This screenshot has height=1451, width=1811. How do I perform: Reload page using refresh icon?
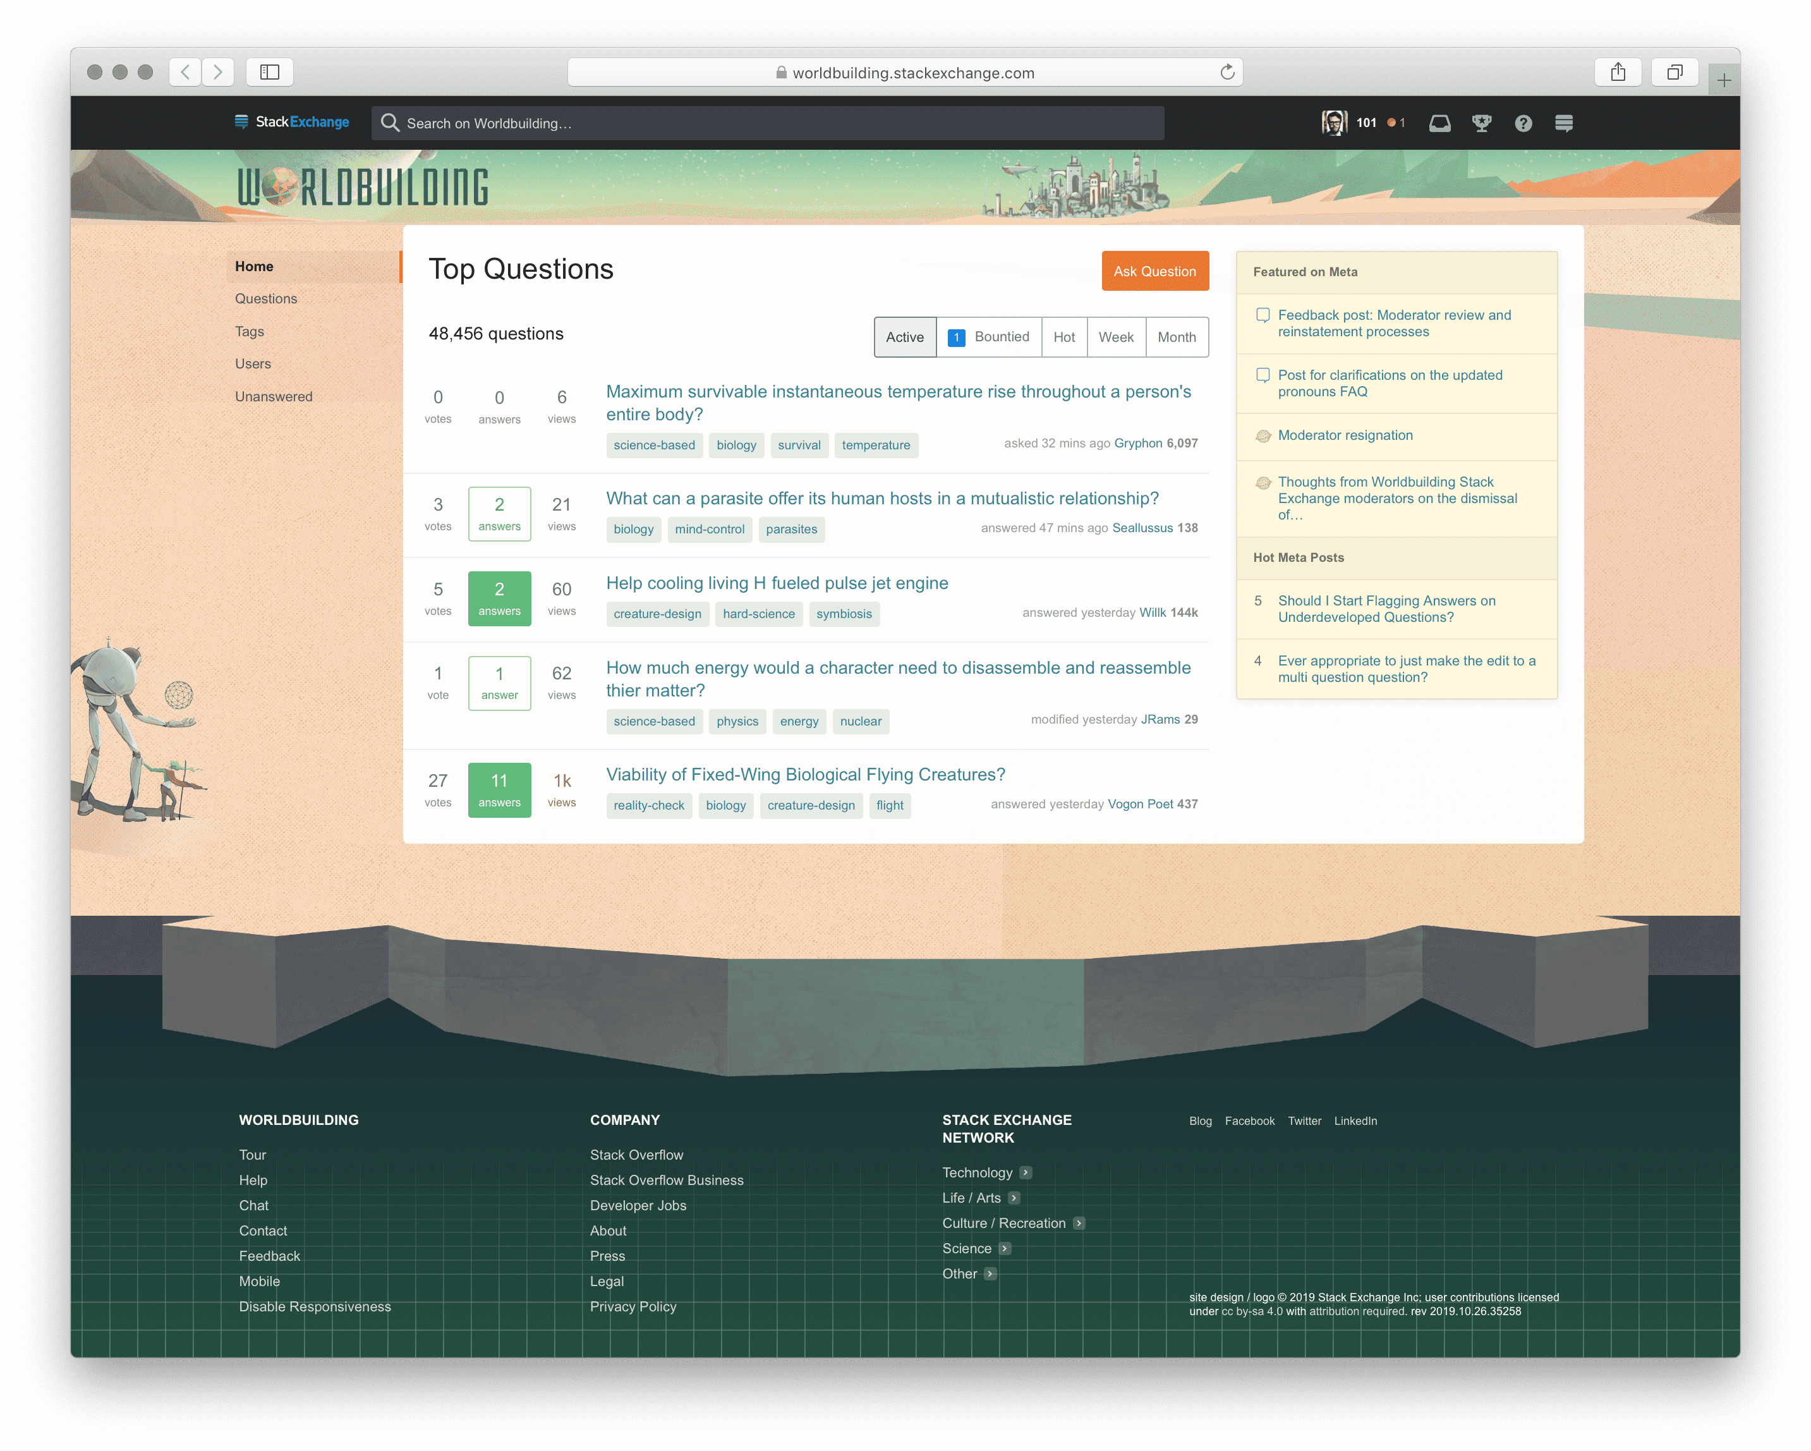tap(1227, 72)
